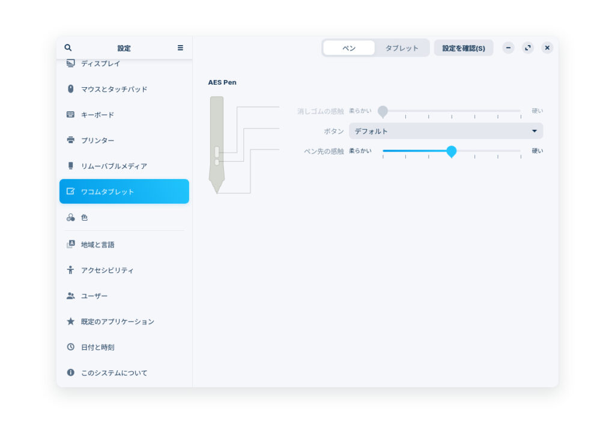
Task: Maximize the settings window
Action: [528, 47]
